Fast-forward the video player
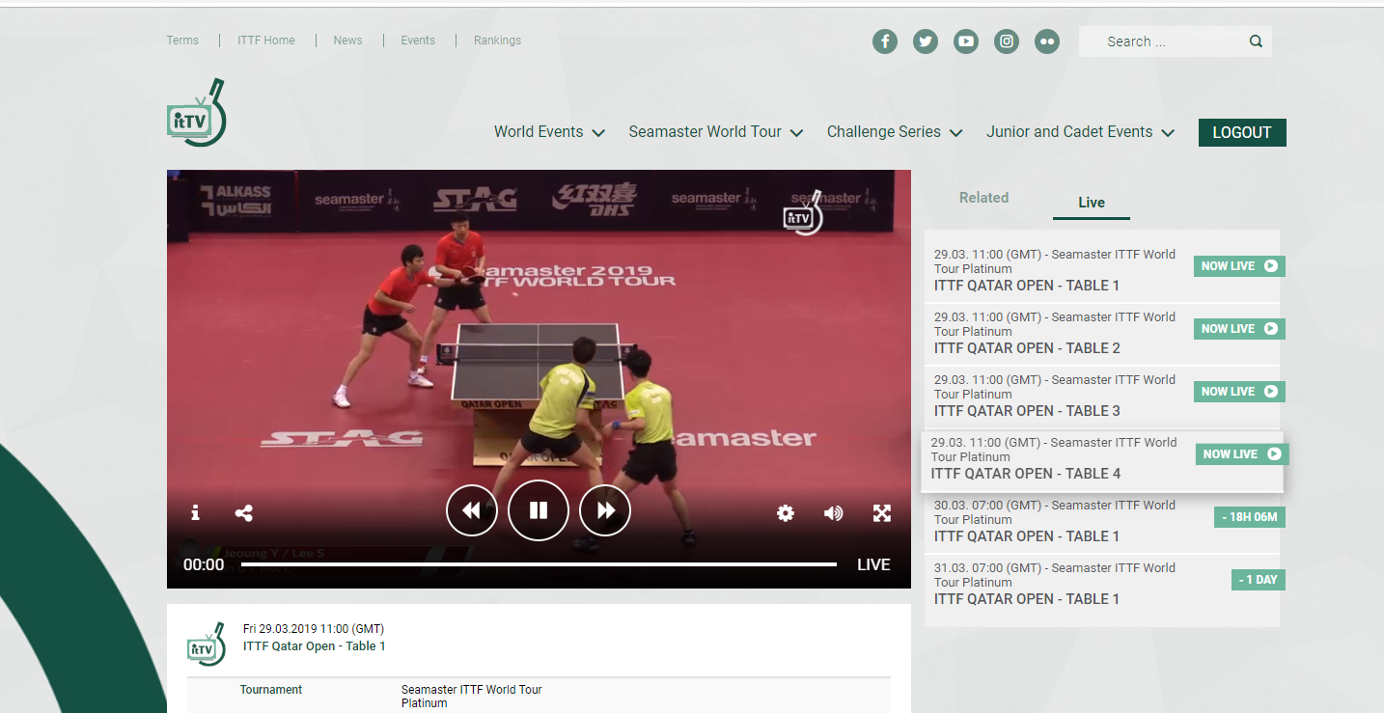Image resolution: width=1384 pixels, height=713 pixels. coord(605,510)
